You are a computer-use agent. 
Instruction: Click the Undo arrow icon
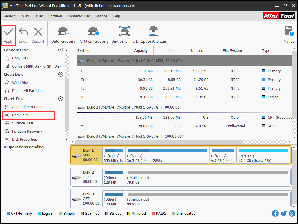pyautogui.click(x=23, y=32)
